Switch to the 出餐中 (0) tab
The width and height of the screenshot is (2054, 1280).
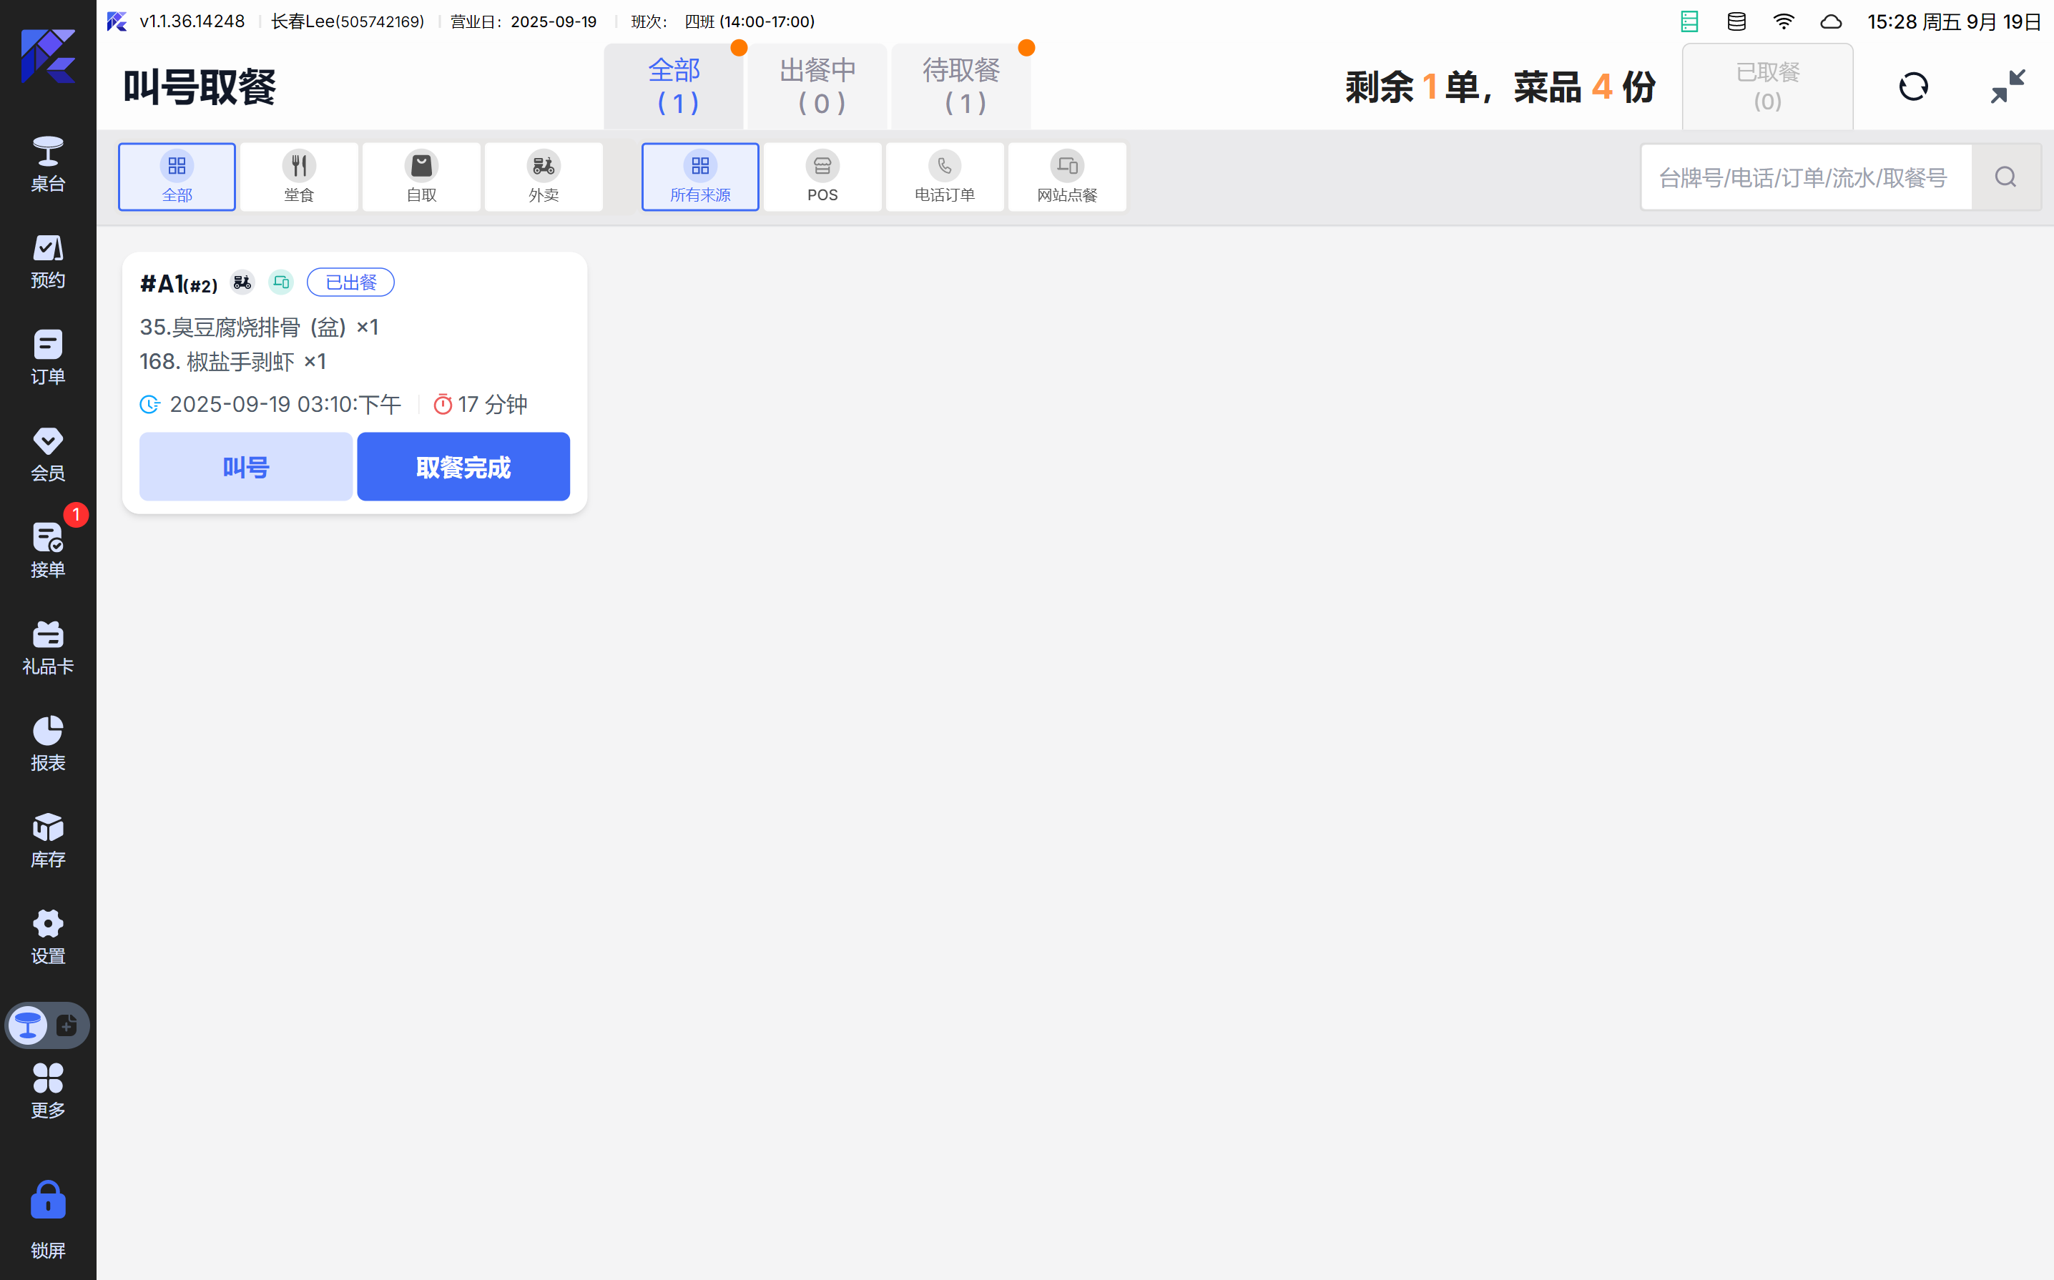(x=818, y=87)
